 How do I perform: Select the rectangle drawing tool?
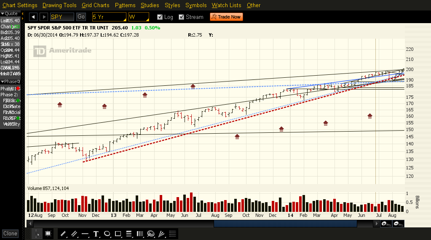(118, 234)
